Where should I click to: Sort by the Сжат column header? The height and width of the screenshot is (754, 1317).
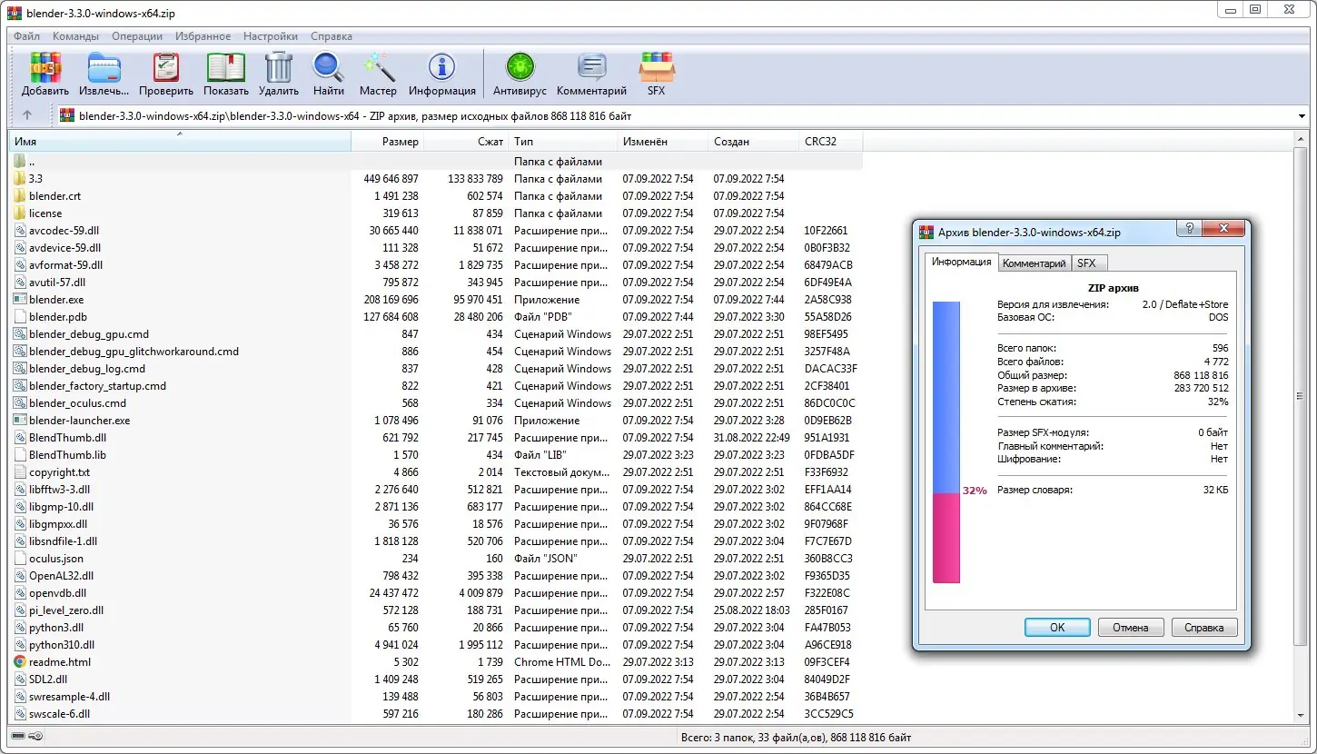pyautogui.click(x=466, y=142)
